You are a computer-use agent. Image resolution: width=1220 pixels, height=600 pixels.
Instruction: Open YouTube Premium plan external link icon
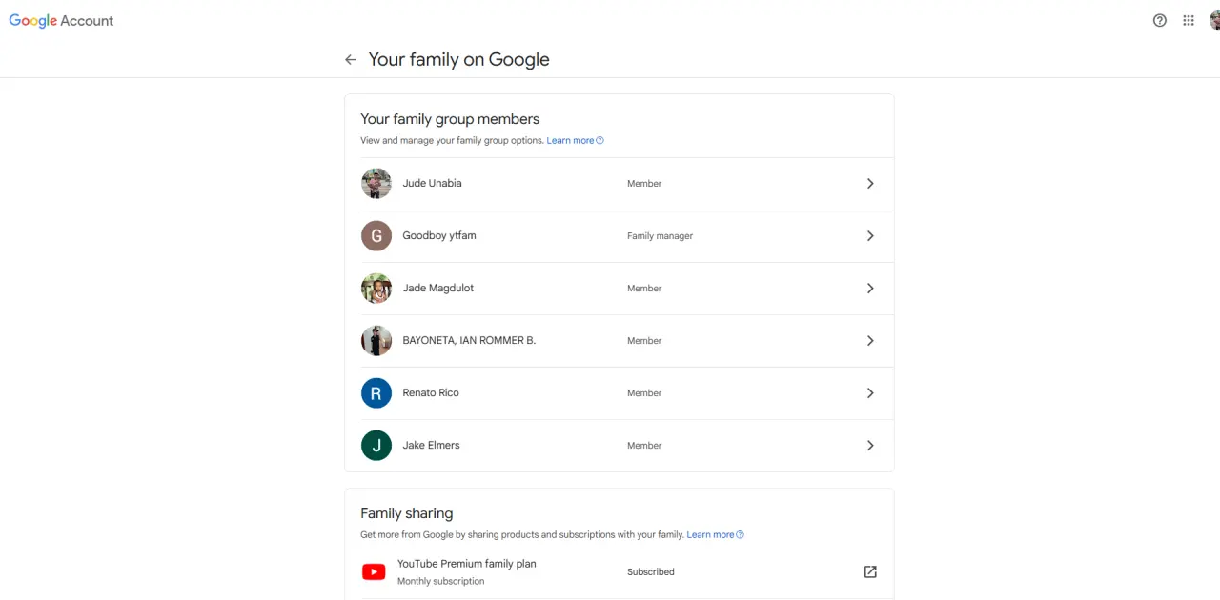click(870, 571)
